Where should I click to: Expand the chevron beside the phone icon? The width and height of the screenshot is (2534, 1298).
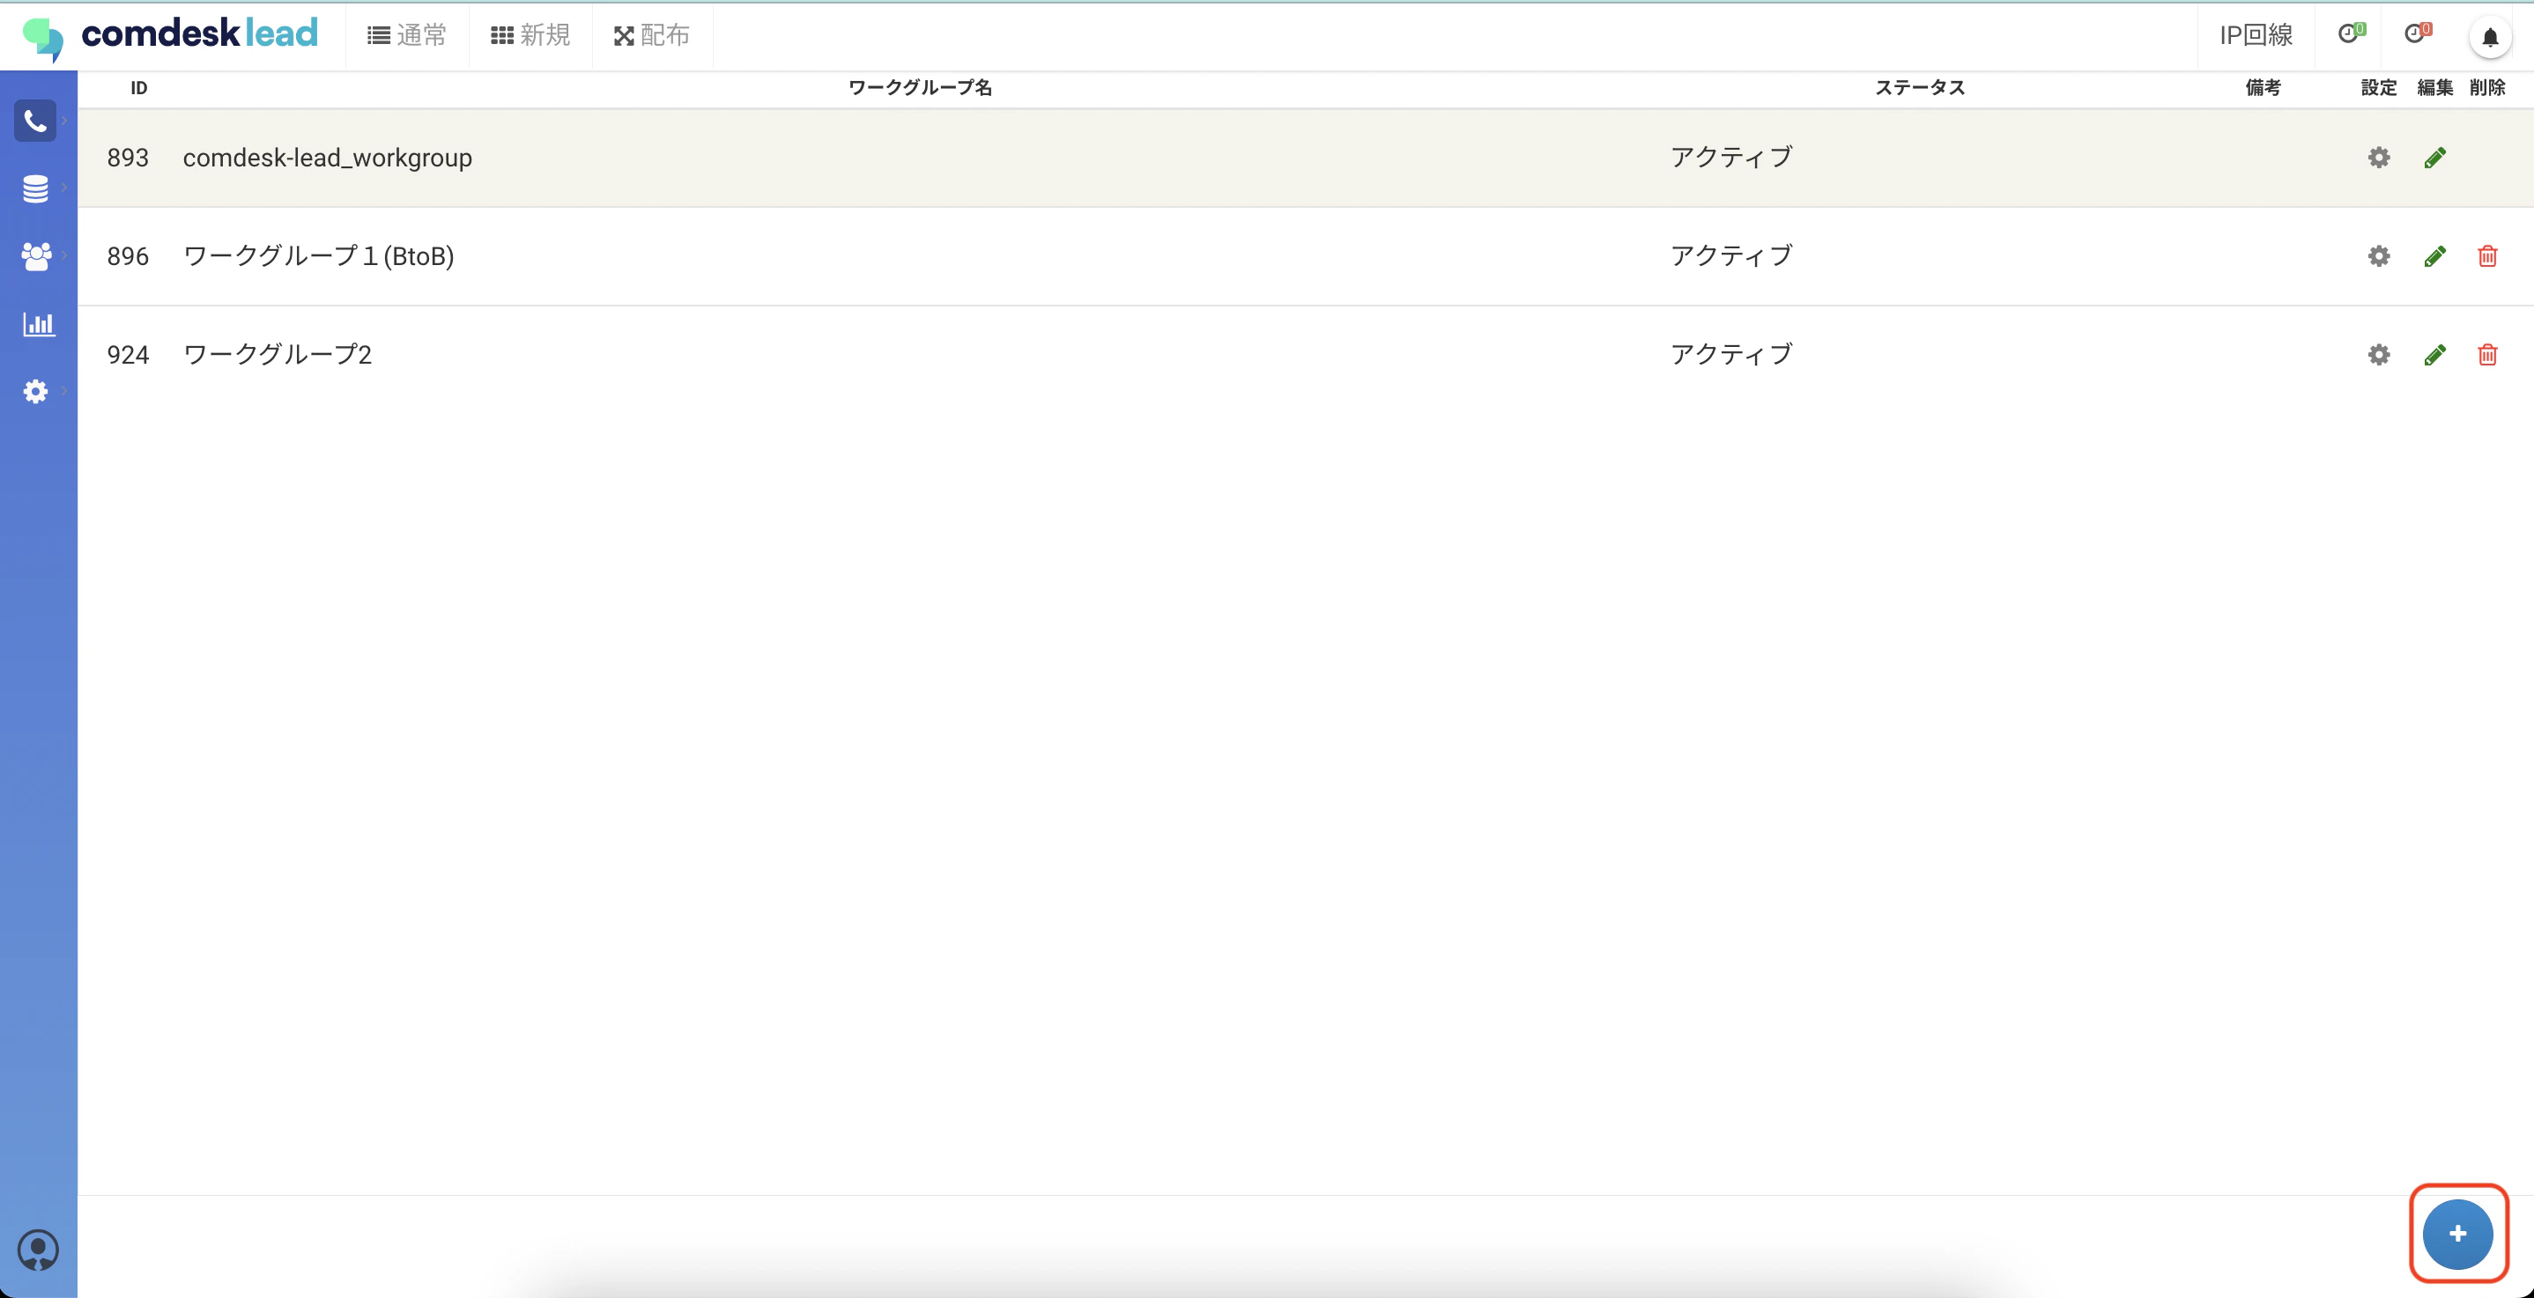64,121
